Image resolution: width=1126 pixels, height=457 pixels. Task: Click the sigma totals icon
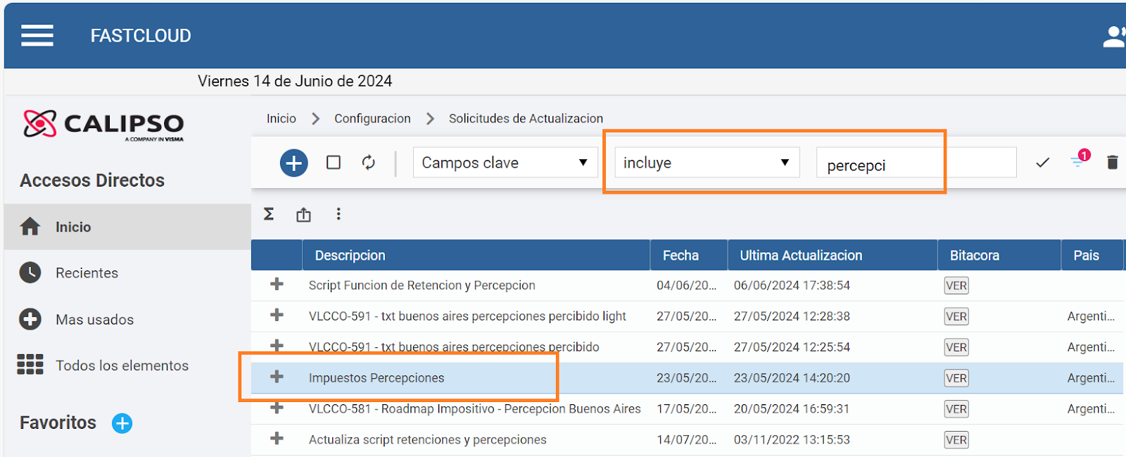pyautogui.click(x=269, y=214)
